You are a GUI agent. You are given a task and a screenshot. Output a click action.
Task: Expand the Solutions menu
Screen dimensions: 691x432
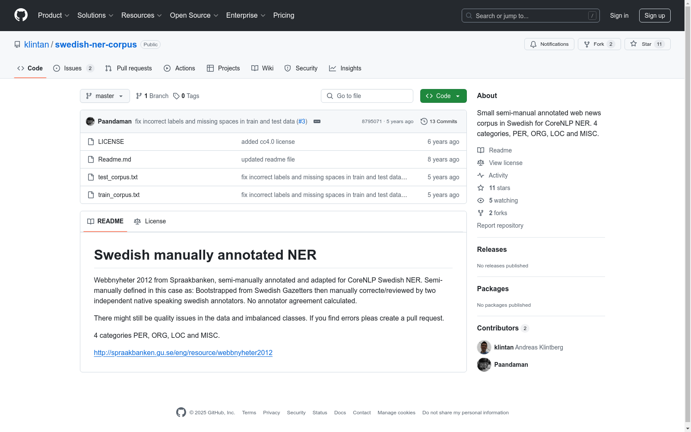[95, 16]
